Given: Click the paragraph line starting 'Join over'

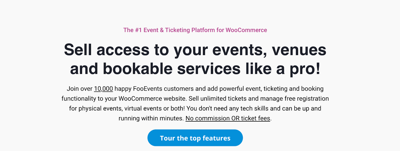Looking at the screenshot, I should click(195, 89).
